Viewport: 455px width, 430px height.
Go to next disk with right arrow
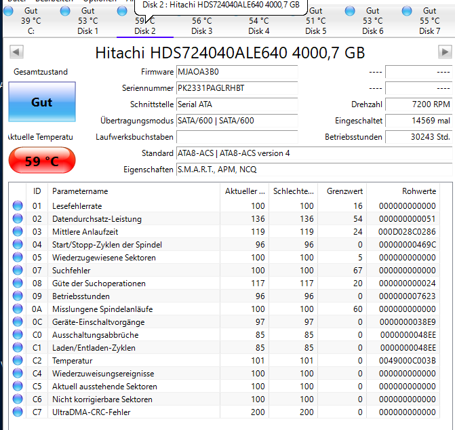445,52
